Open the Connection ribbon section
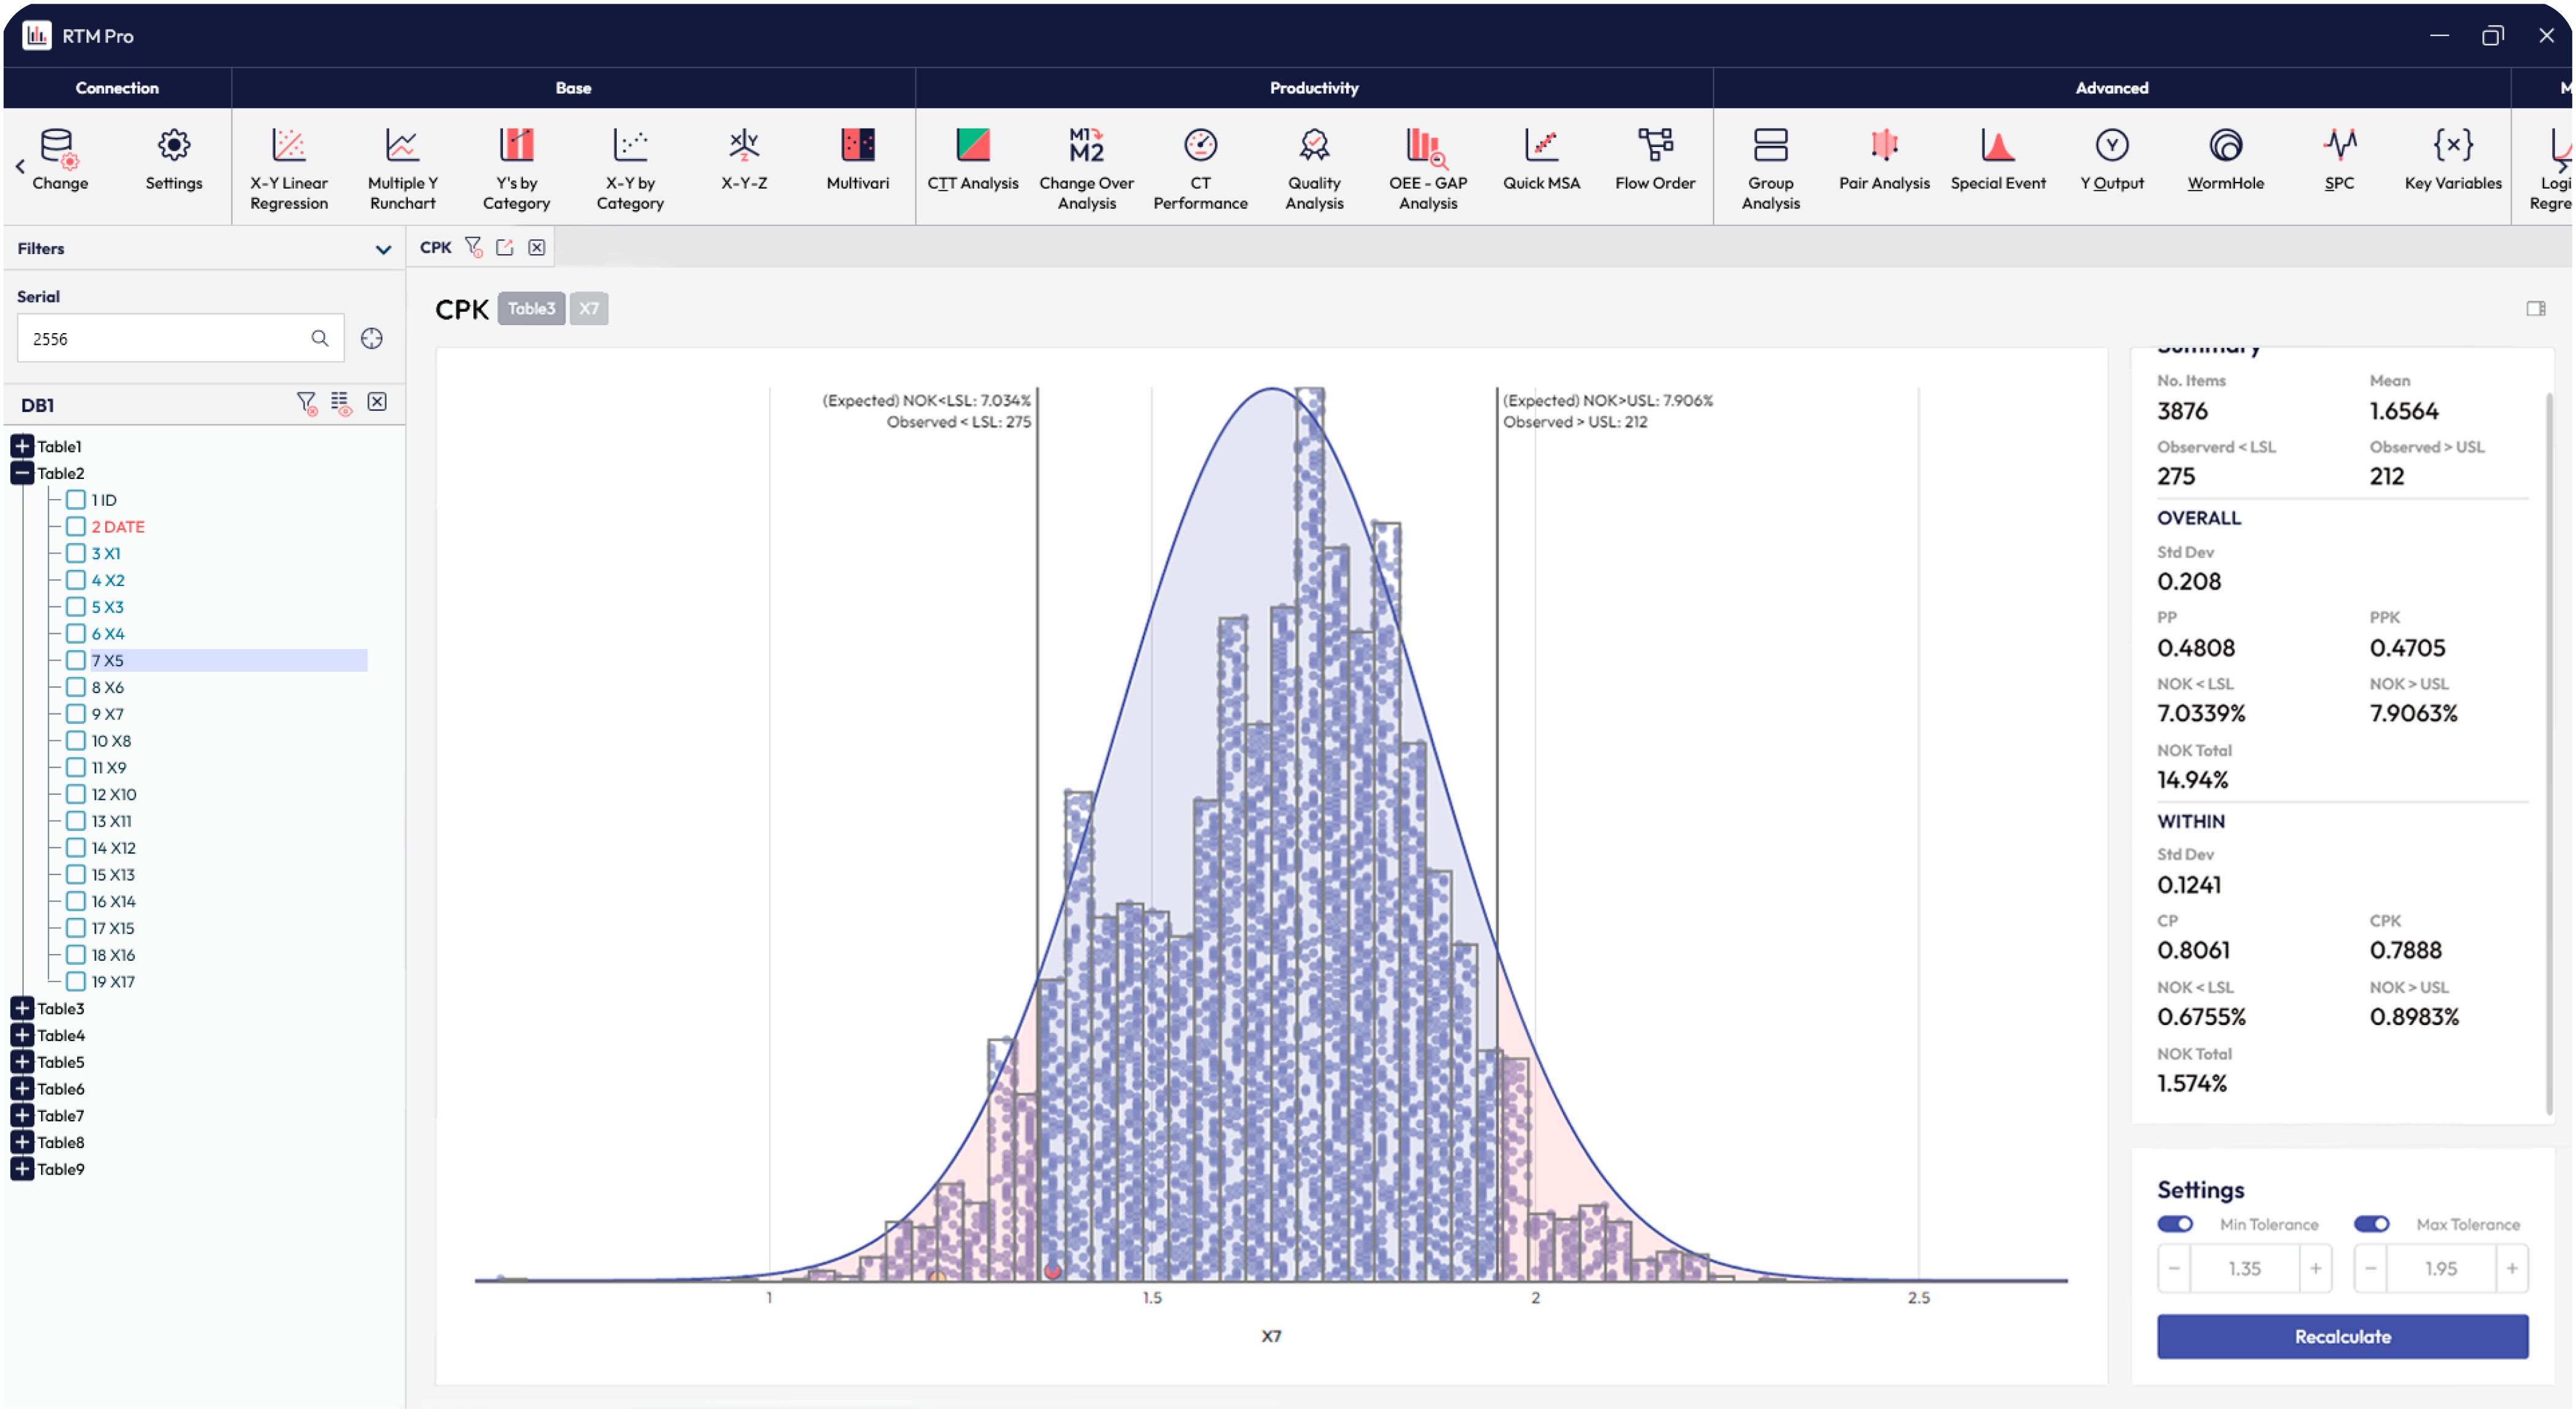The height and width of the screenshot is (1409, 2576). 117,88
